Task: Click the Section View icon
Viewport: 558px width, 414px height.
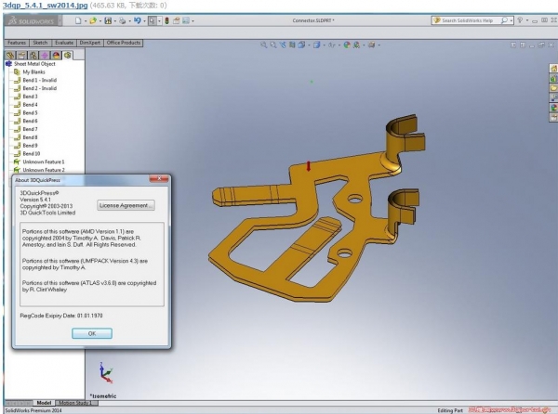Action: (292, 45)
